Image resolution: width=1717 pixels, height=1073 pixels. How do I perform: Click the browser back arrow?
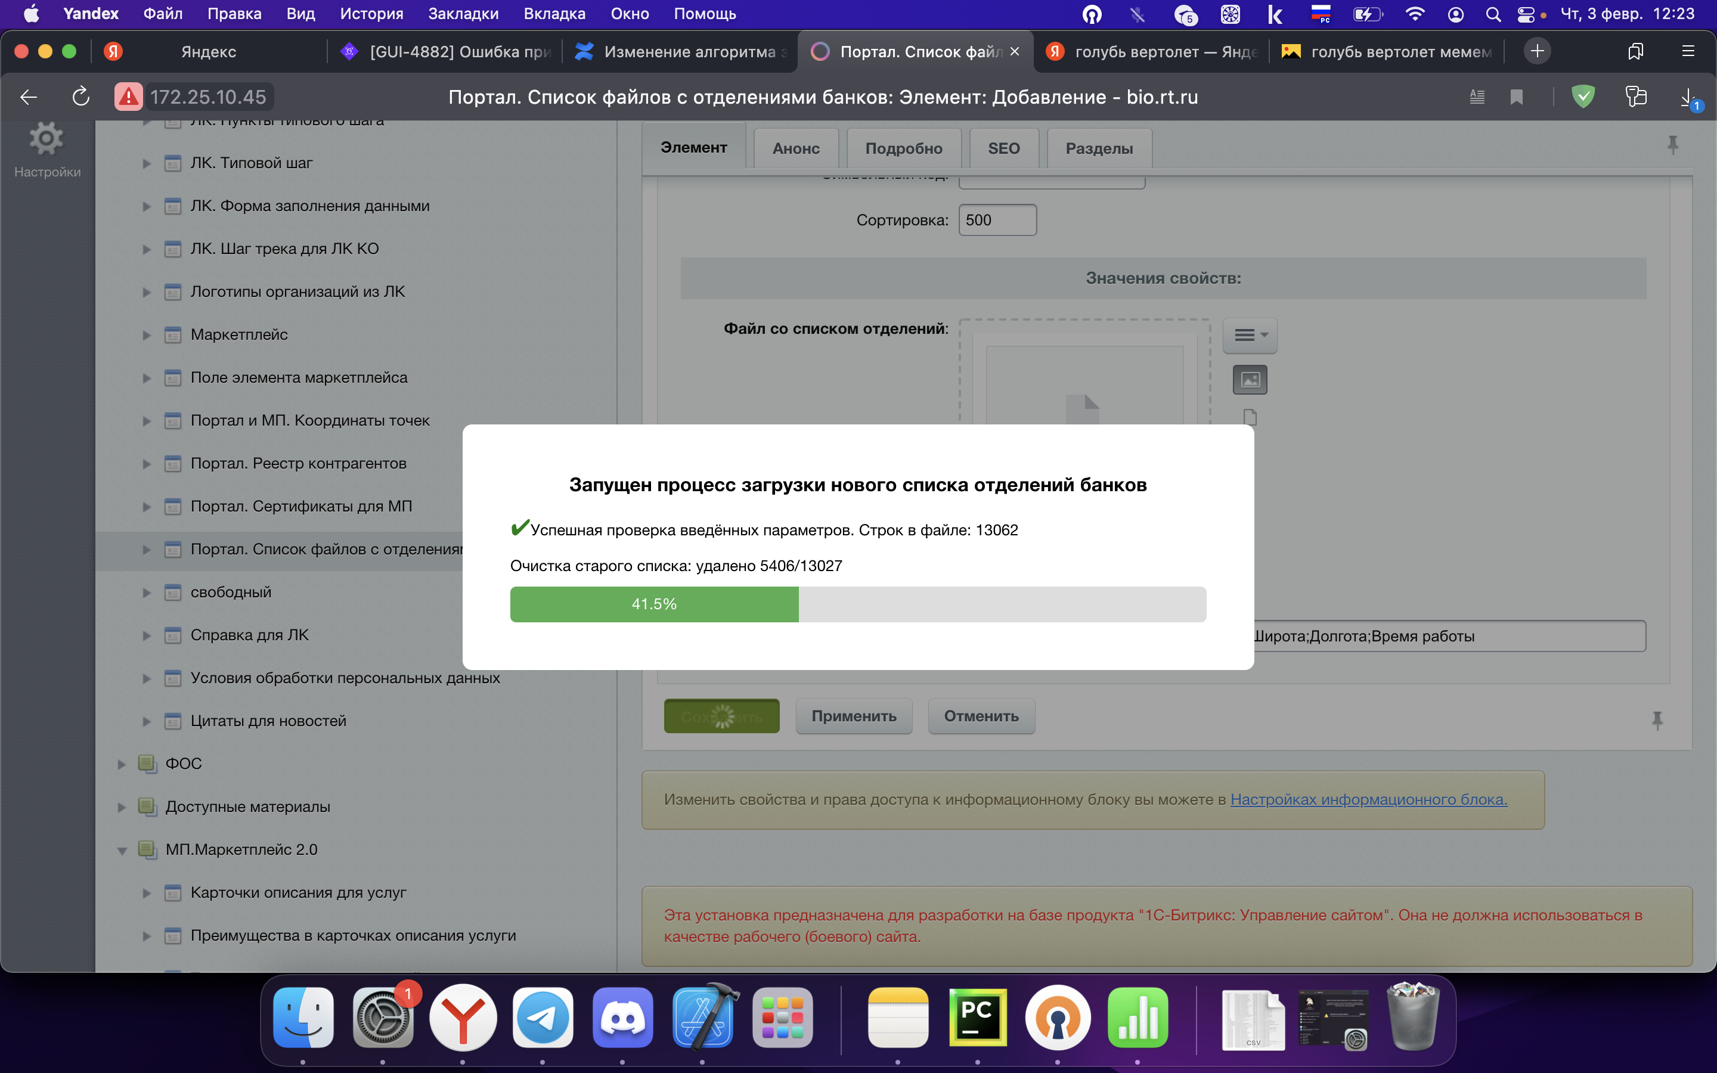[x=29, y=97]
